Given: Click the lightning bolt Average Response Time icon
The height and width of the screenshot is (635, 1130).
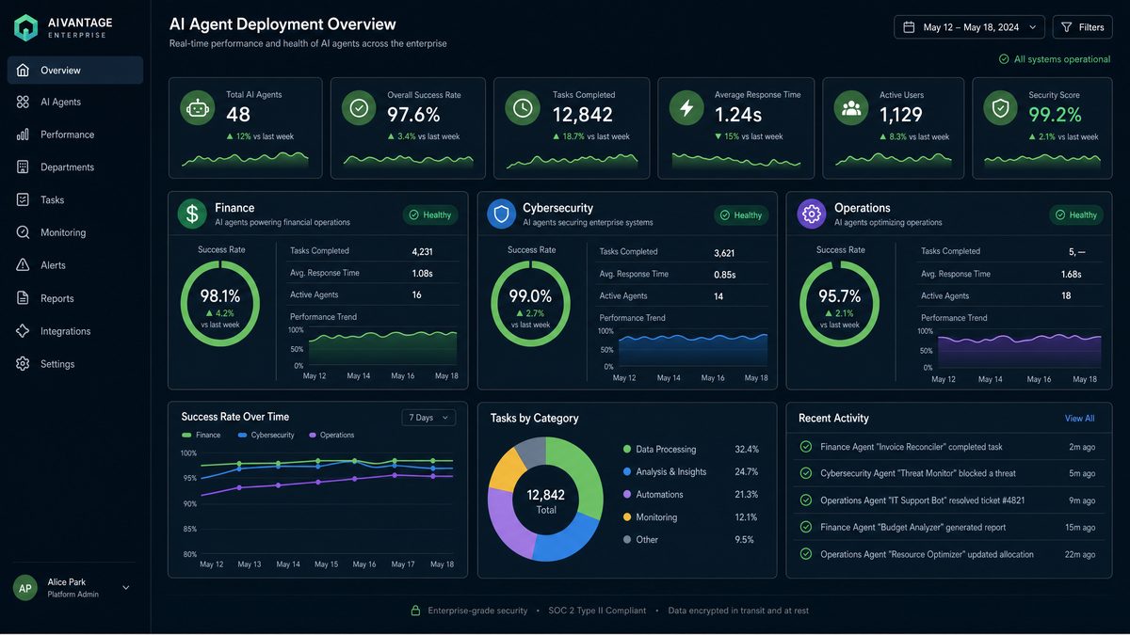Looking at the screenshot, I should tap(686, 108).
